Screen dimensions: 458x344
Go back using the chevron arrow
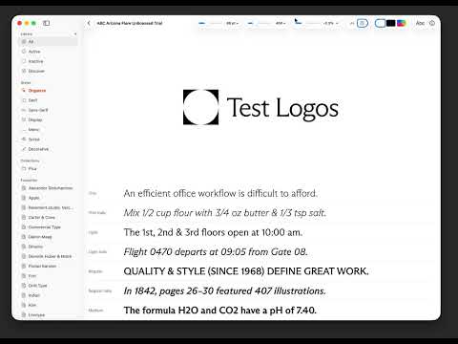pos(89,23)
